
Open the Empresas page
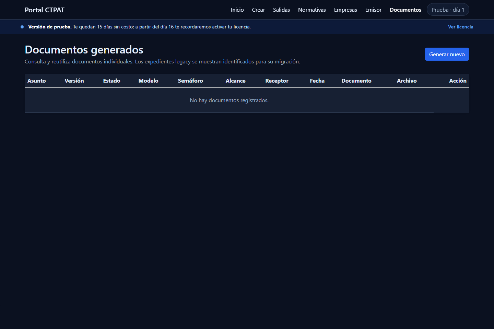pos(345,10)
